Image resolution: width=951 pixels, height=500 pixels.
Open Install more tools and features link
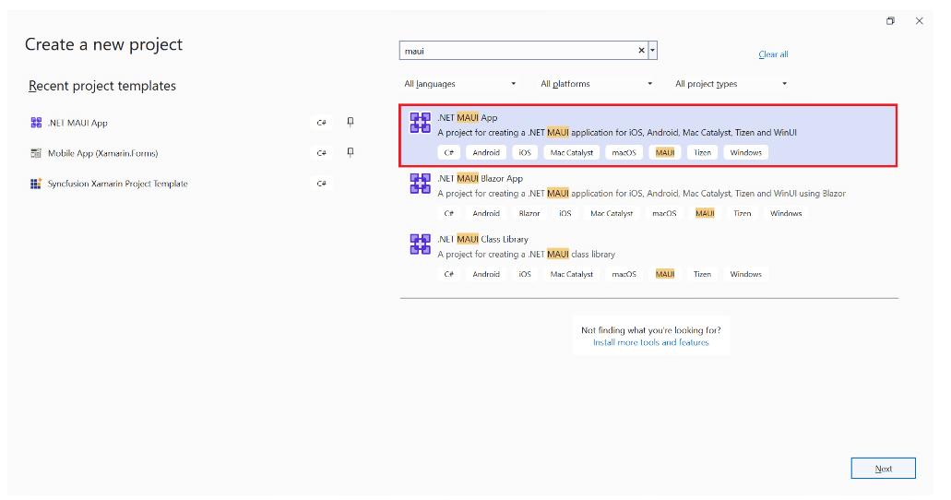(x=651, y=342)
